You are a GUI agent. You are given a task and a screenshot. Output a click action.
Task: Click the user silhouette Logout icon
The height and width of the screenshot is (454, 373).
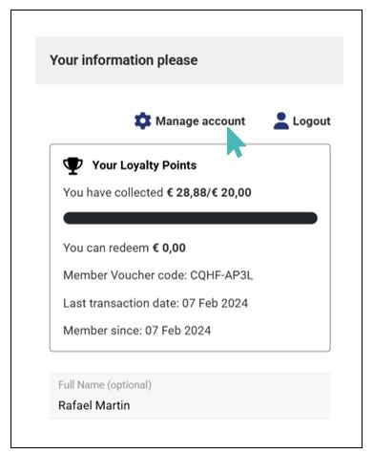click(281, 120)
